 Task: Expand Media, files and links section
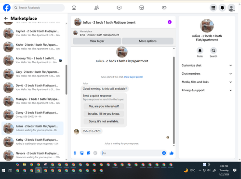click(x=207, y=82)
